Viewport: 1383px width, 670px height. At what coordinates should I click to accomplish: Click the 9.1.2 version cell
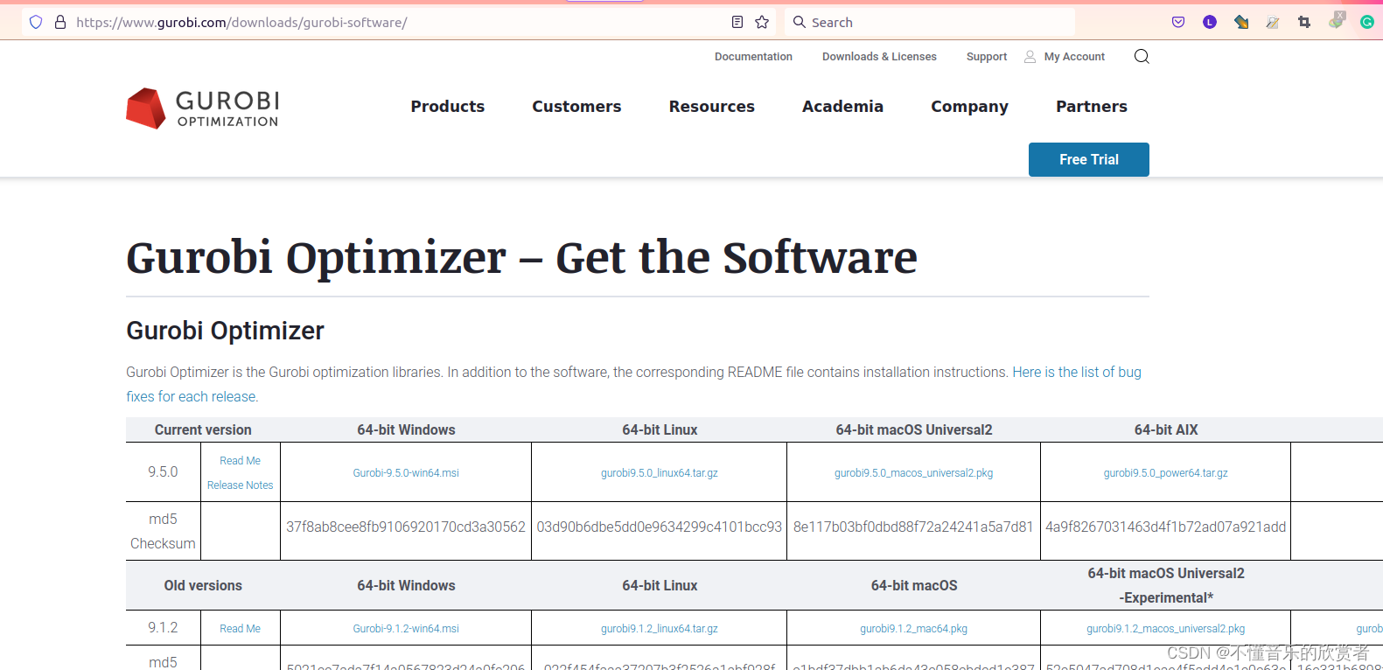click(x=163, y=628)
